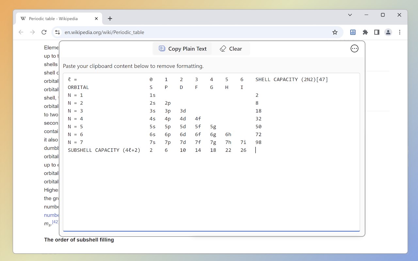
Task: Minimize the Chrome window
Action: point(366,15)
